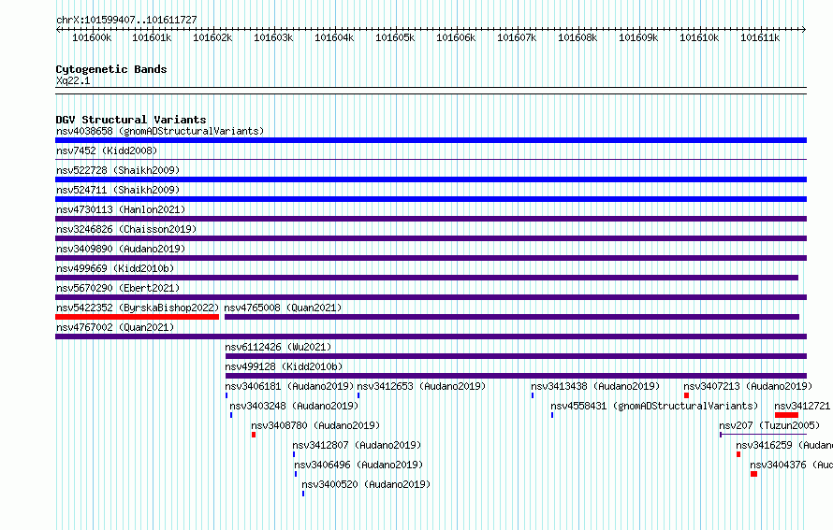Select the blue bar under nsv4038658
This screenshot has height=530, width=833.
click(431, 140)
